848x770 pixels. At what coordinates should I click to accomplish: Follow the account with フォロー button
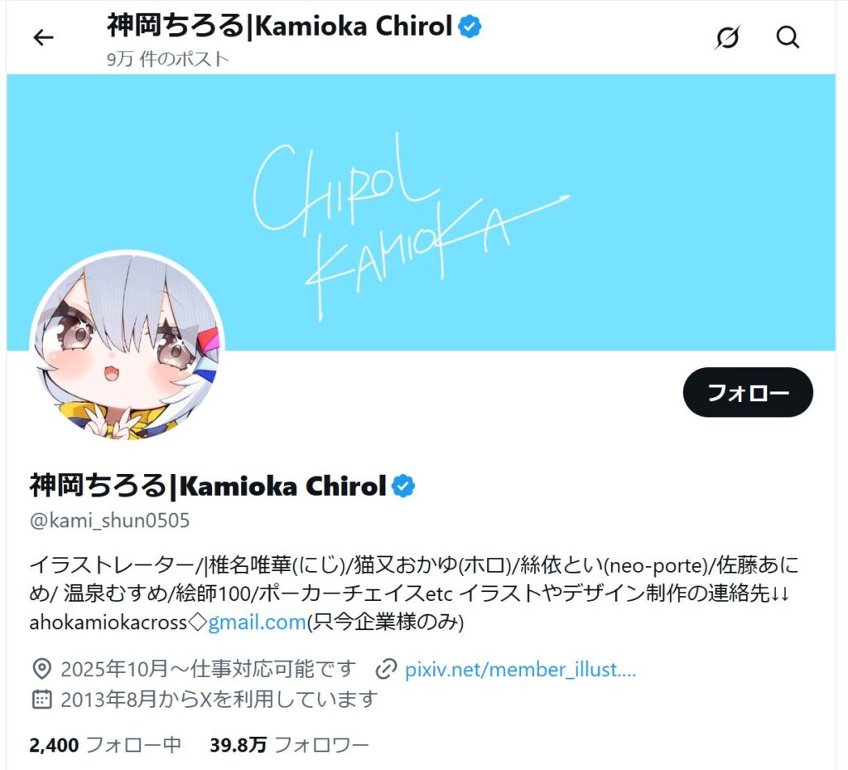click(748, 392)
